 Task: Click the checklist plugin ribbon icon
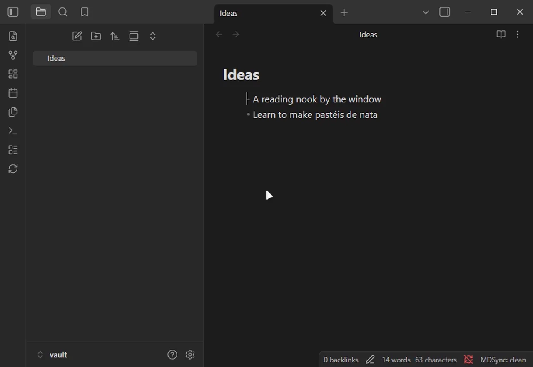point(13,150)
